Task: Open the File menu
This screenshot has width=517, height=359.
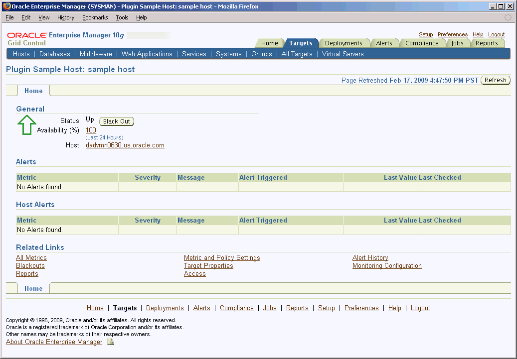Action: tap(9, 17)
